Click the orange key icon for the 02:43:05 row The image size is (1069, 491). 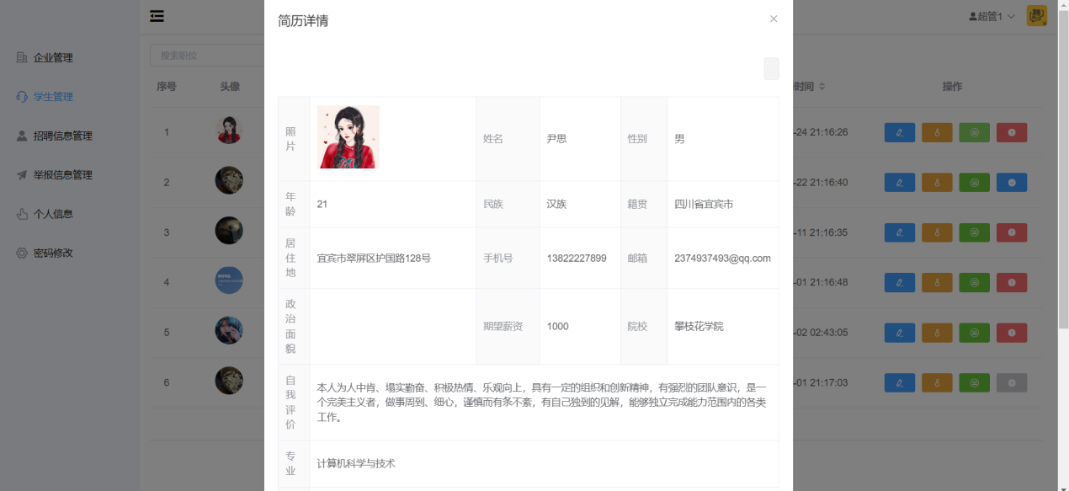click(x=937, y=333)
